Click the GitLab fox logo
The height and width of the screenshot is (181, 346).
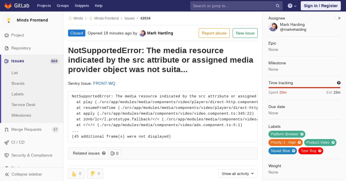click(x=8, y=5)
